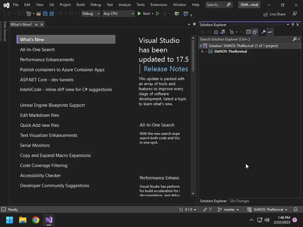Open Google Chrome from the taskbar
The image size is (303, 227).
pyautogui.click(x=36, y=220)
